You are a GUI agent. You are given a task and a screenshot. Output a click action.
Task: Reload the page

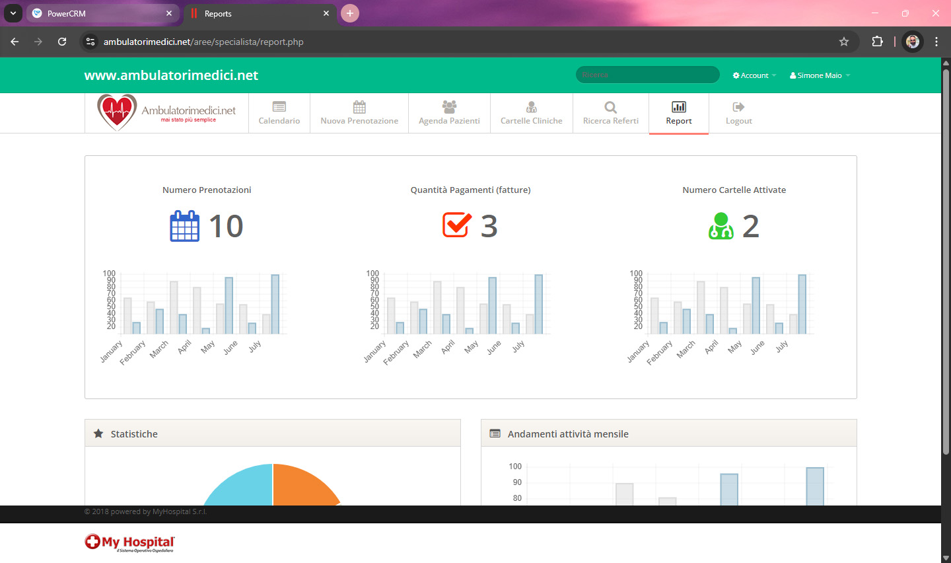click(x=62, y=42)
